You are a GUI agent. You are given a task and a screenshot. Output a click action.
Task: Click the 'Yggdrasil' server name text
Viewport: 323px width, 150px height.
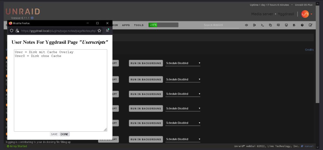click(286, 14)
